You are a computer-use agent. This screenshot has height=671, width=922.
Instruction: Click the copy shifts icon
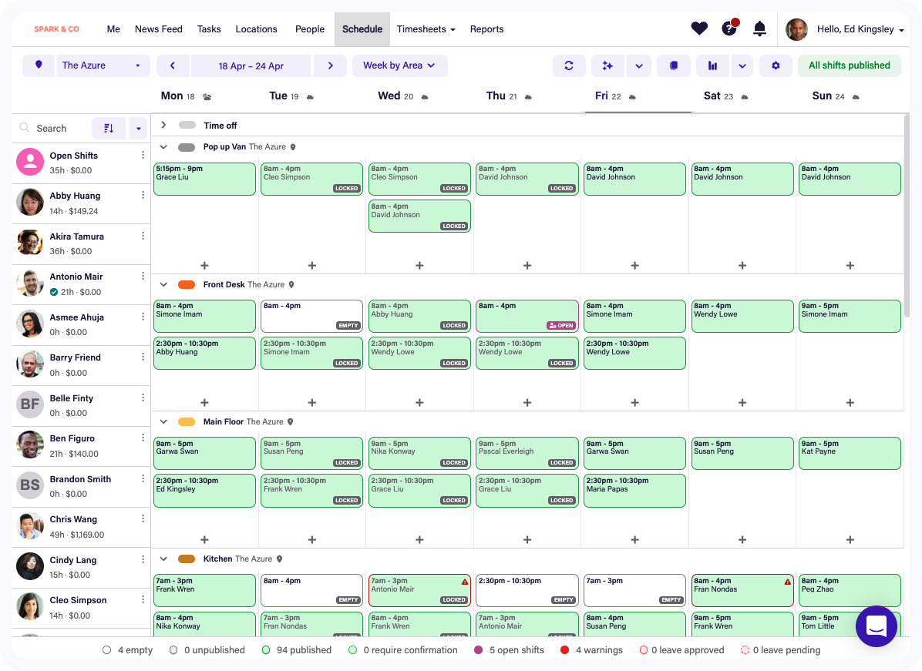click(674, 65)
